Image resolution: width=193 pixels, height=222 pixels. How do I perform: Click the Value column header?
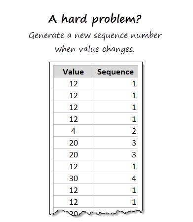coord(73,72)
